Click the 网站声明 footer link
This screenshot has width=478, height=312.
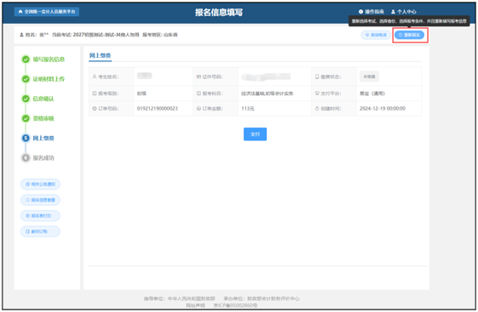click(195, 305)
